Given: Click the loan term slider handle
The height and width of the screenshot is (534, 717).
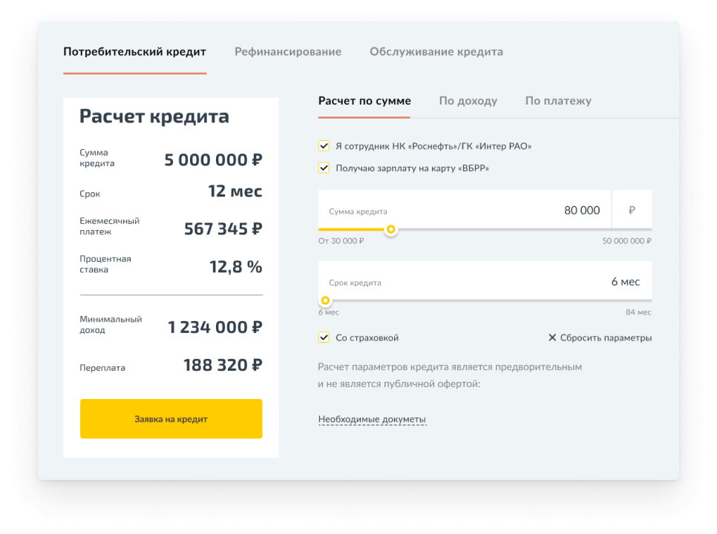Looking at the screenshot, I should tap(325, 300).
